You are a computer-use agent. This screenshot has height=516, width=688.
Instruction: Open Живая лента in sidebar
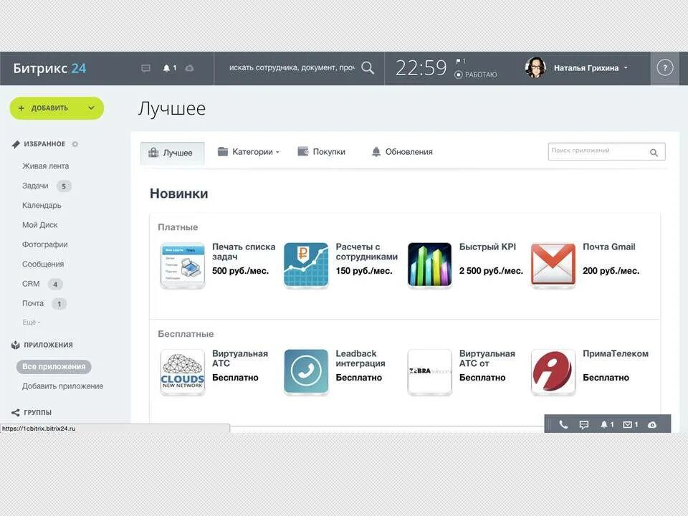tap(46, 166)
